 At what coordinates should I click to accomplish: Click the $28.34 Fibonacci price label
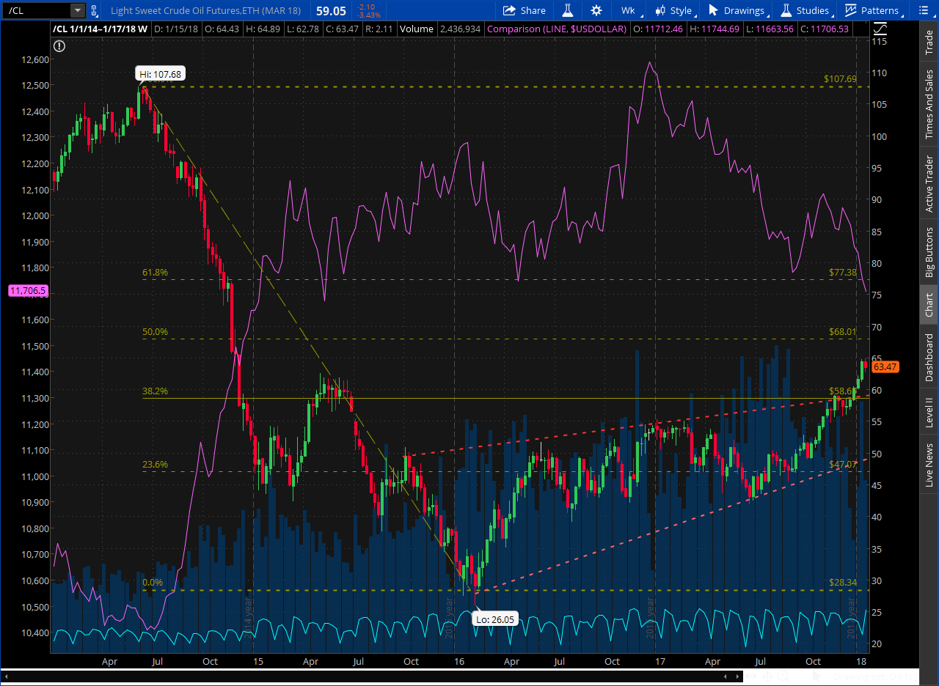843,582
